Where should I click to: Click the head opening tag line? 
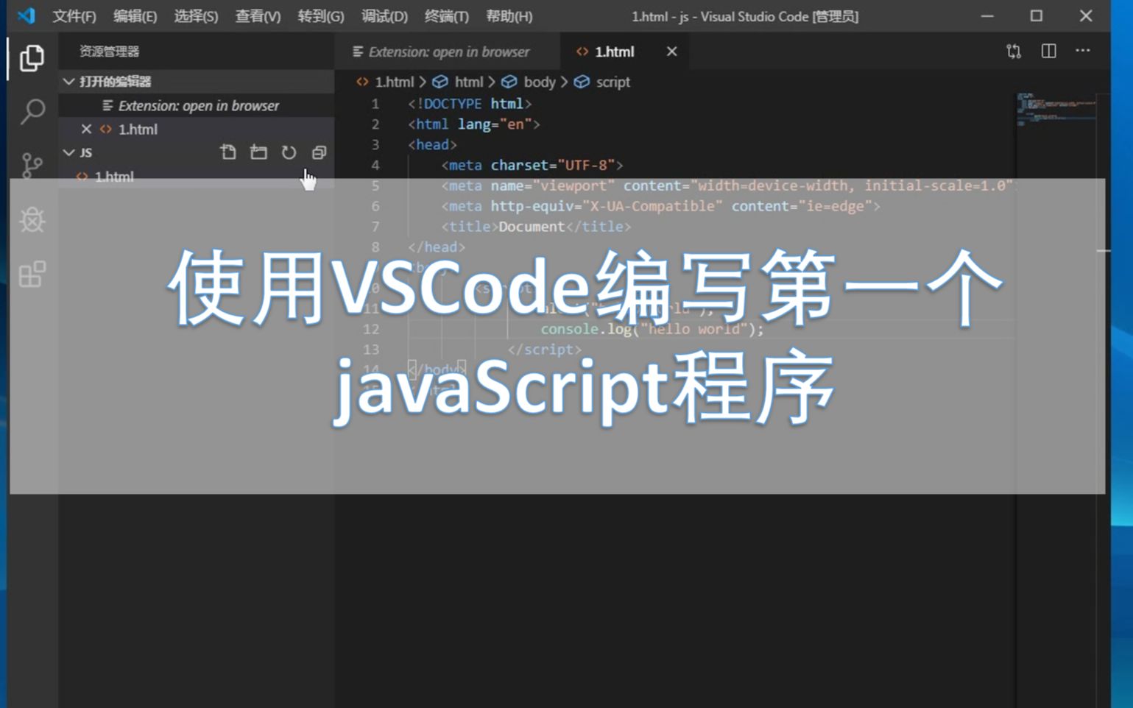[433, 145]
